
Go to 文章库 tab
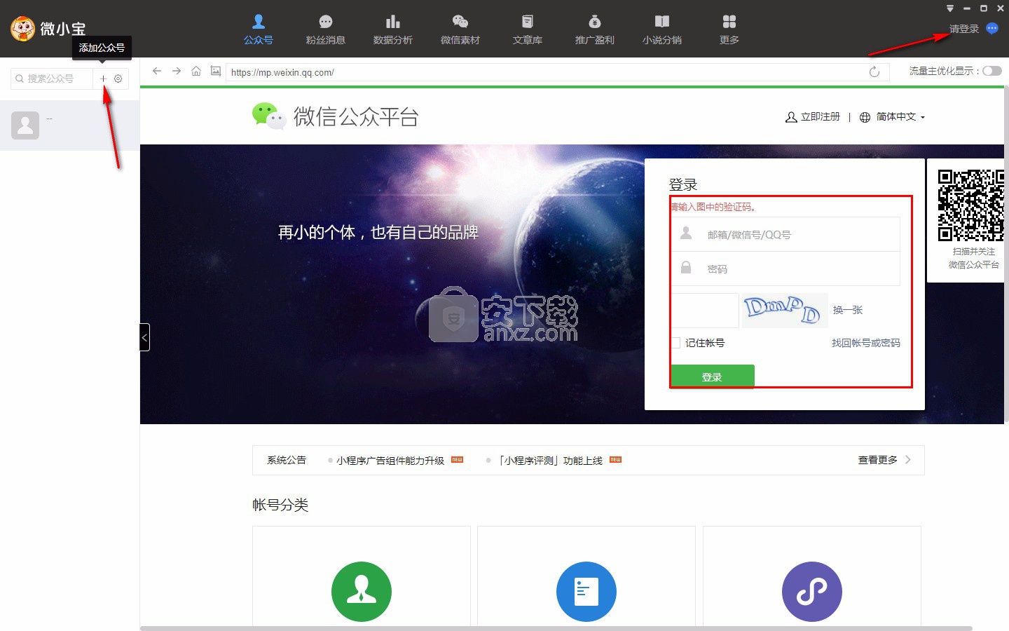528,29
